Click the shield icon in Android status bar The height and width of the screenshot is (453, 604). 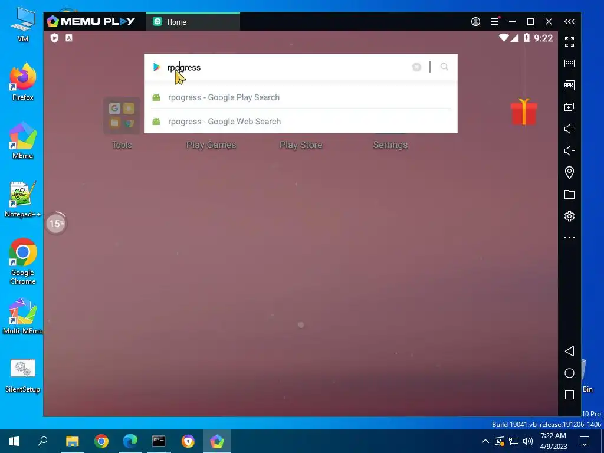pos(54,38)
